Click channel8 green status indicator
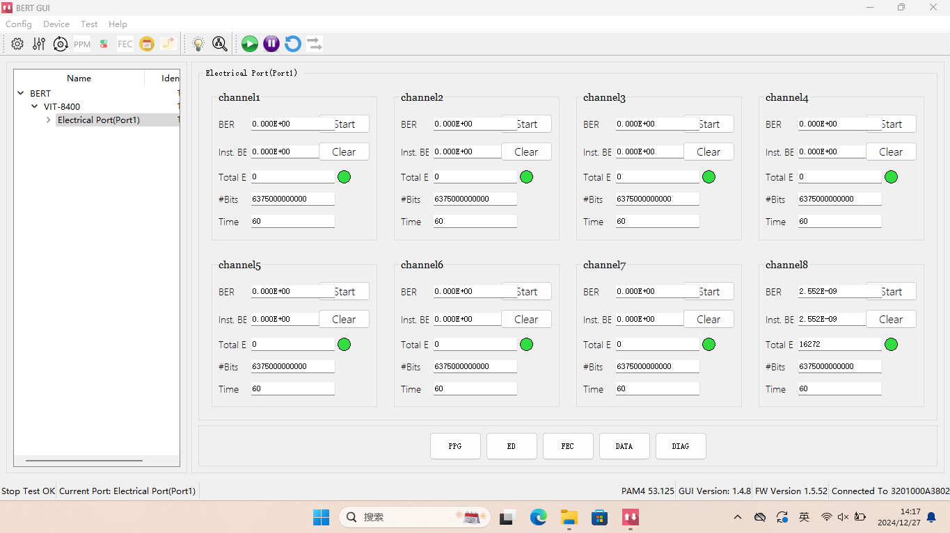 [x=891, y=344]
